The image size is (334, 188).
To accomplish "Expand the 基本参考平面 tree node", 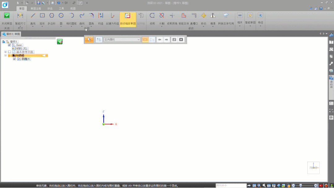I will tap(6, 52).
